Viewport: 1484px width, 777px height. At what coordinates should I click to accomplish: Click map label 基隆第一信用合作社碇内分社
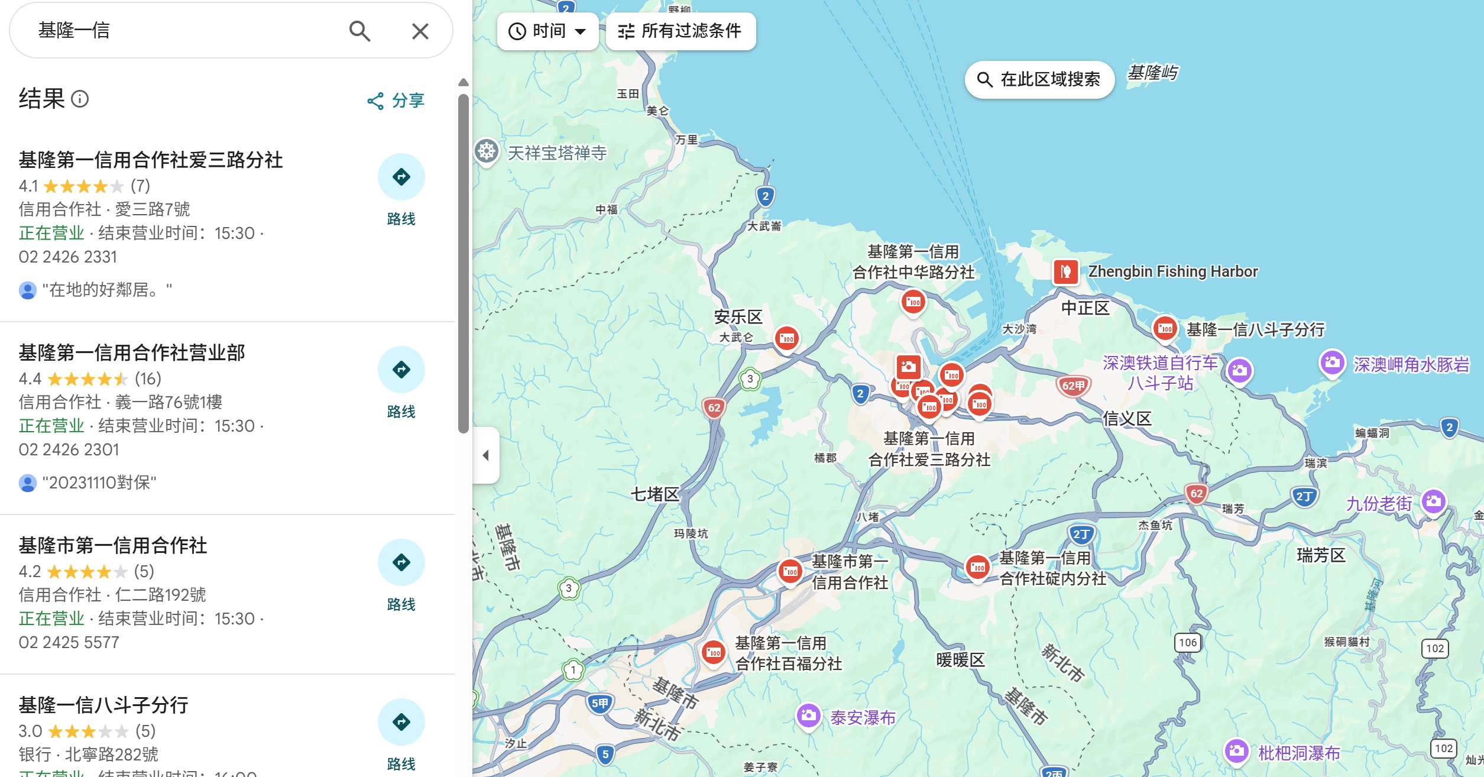(1052, 568)
